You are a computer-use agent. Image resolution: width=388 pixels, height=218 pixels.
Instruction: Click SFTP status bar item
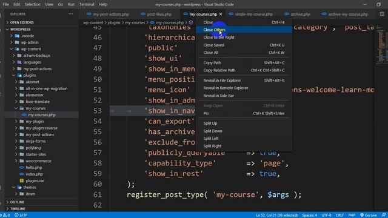tap(21, 215)
